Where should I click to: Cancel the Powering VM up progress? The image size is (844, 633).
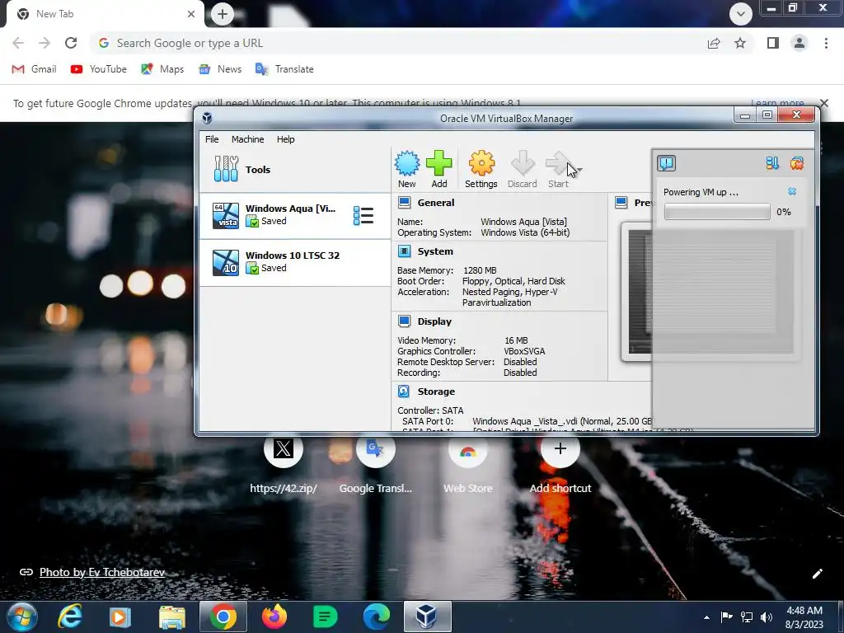click(x=792, y=191)
